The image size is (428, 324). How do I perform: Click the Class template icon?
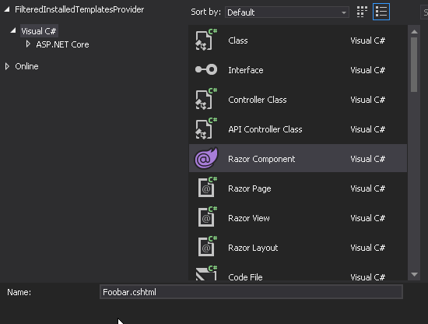[x=206, y=40]
